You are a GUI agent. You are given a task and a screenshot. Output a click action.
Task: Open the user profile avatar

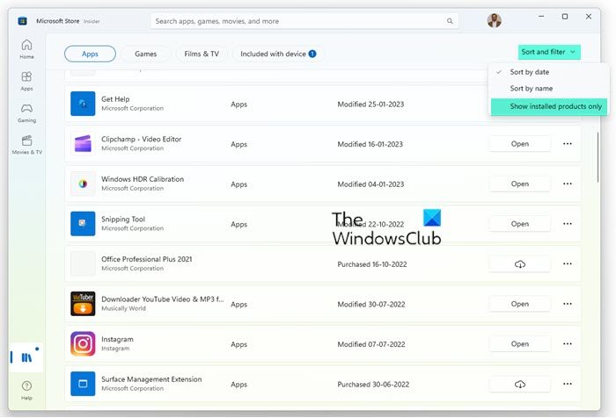[495, 20]
